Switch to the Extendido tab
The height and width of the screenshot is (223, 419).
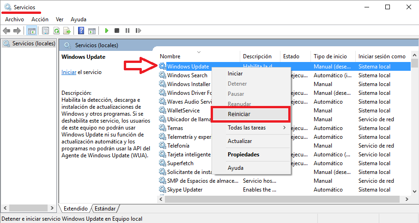click(76, 208)
